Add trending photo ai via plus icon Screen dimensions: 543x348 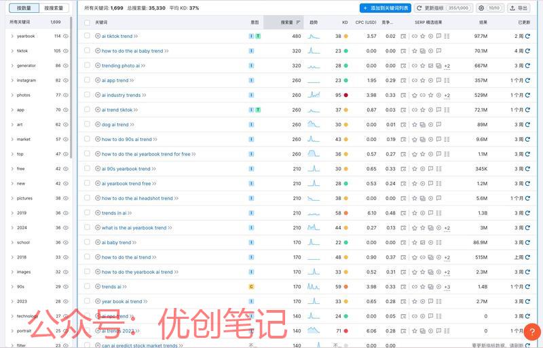tap(98, 65)
